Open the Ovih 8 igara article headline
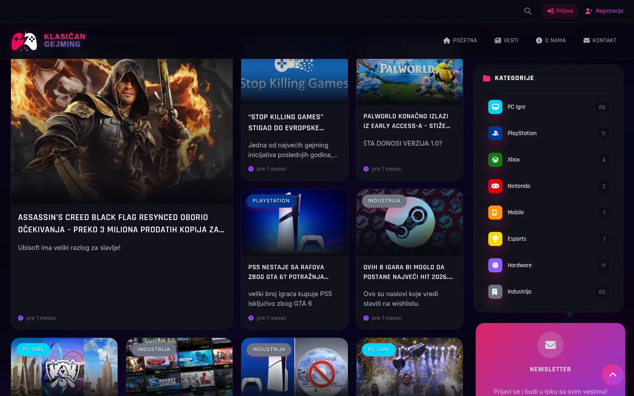634x396 pixels. (x=408, y=272)
